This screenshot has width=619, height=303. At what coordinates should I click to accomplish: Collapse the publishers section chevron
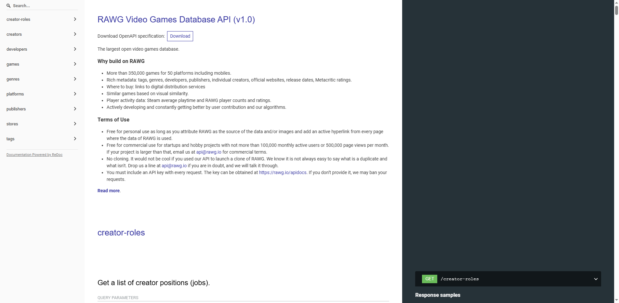tap(75, 109)
